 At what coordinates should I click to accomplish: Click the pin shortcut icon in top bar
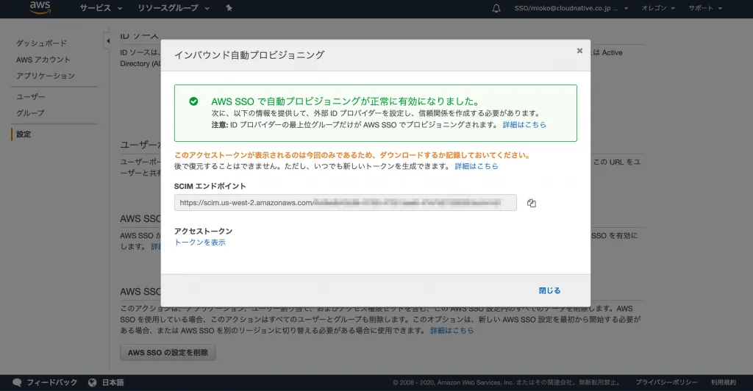[229, 7]
